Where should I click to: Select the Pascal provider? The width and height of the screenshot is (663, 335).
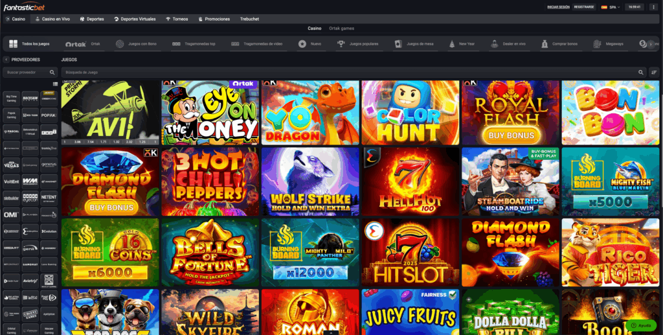tap(12, 132)
